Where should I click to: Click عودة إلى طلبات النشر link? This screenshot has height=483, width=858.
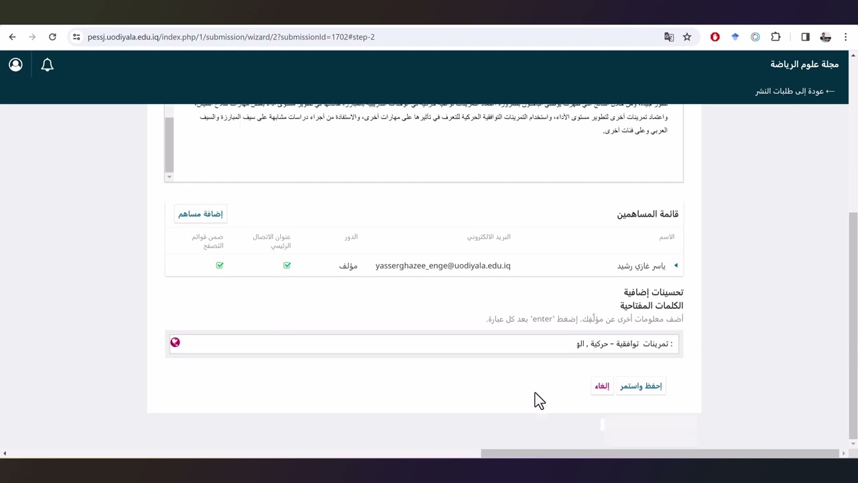pos(795,91)
